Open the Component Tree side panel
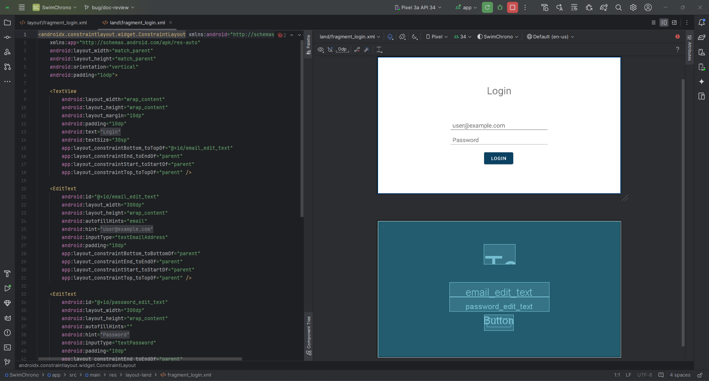 309,335
